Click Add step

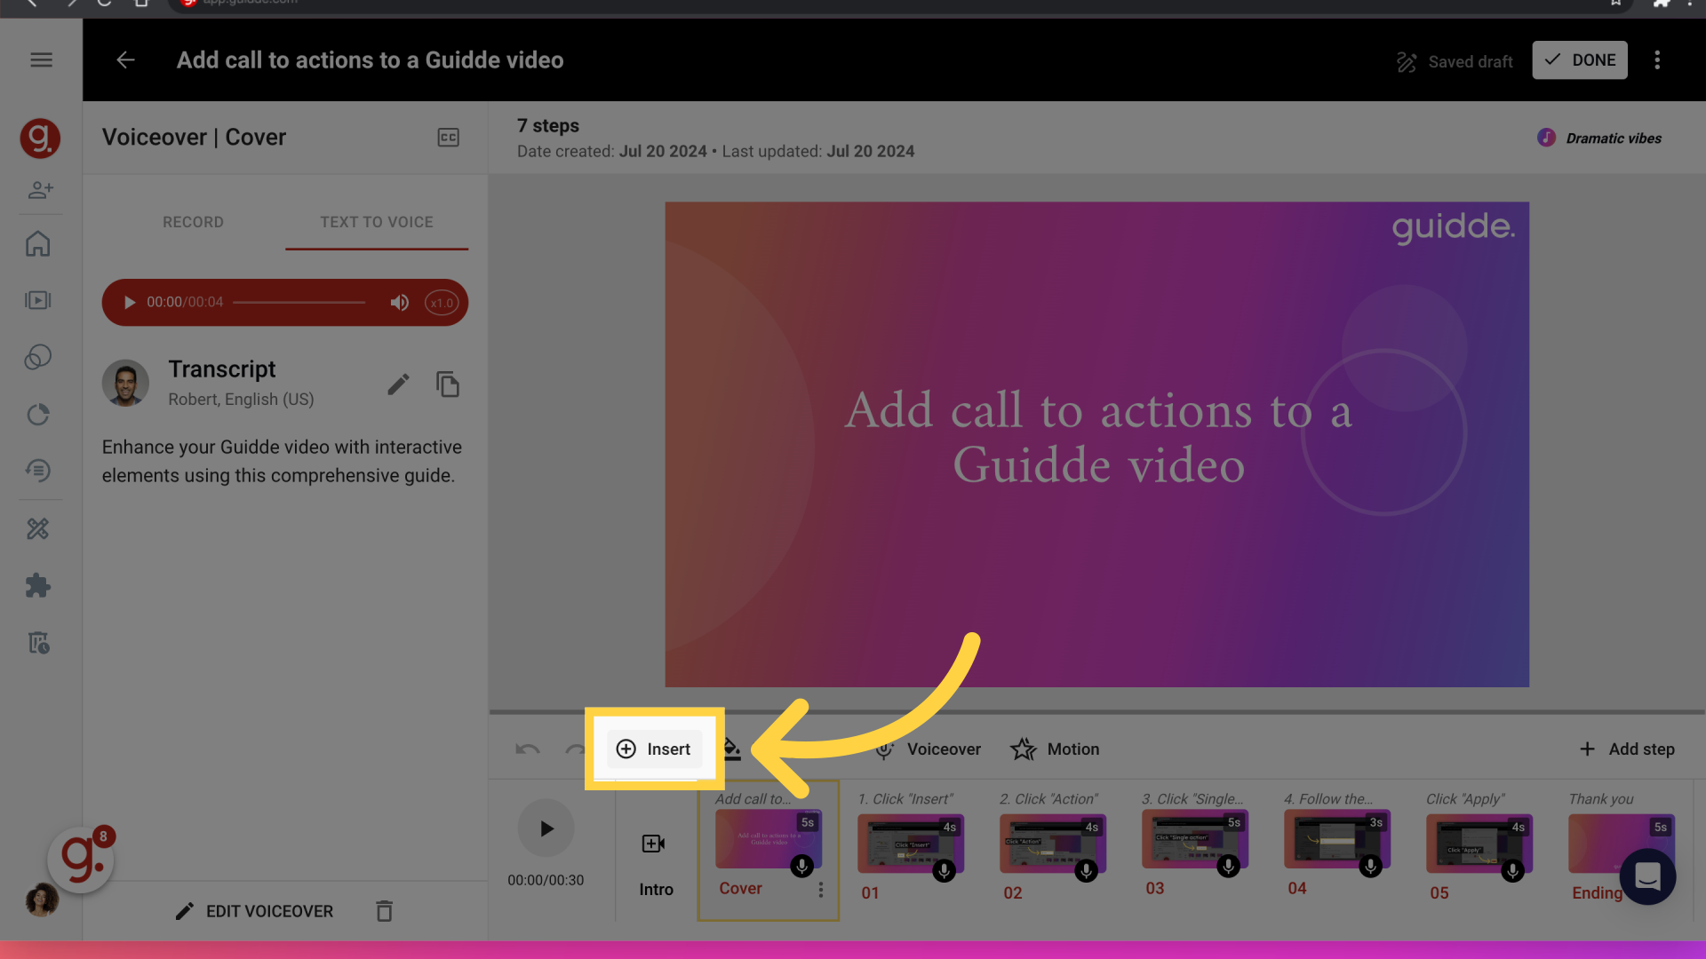coord(1627,749)
